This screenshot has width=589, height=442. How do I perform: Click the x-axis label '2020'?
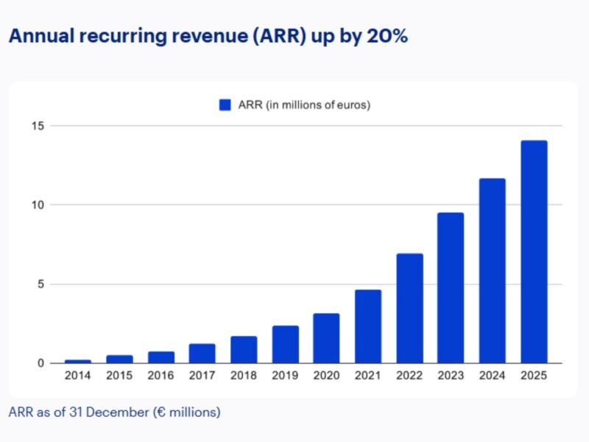tap(327, 376)
